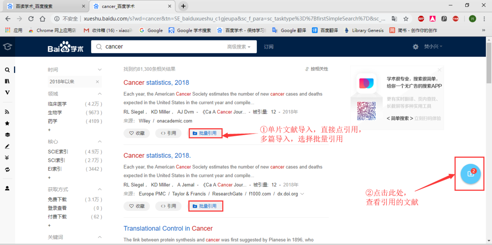Click 引用 under first result
The height and width of the screenshot is (245, 492).
coord(168,133)
